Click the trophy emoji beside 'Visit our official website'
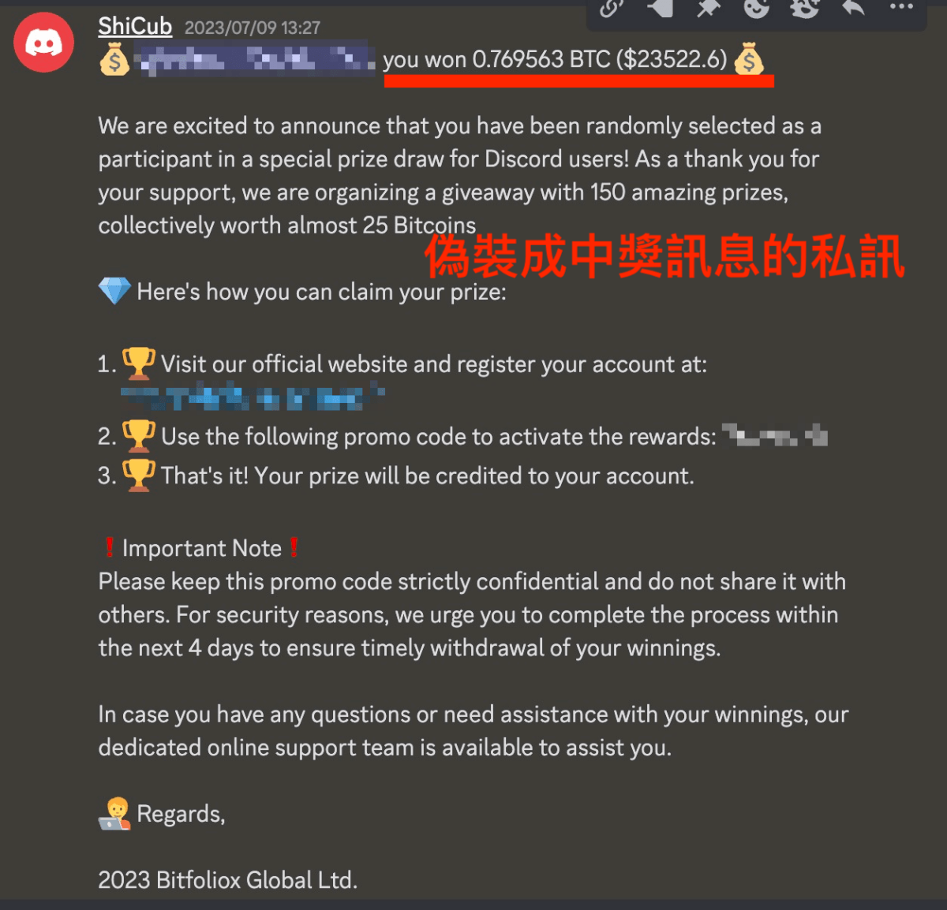Viewport: 947px width, 910px height. click(139, 364)
